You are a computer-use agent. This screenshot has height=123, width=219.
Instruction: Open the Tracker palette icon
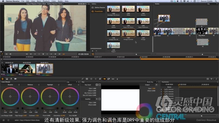tap(95, 79)
